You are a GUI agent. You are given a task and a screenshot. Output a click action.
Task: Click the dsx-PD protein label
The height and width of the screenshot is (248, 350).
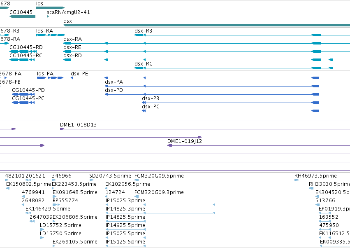[114, 90]
